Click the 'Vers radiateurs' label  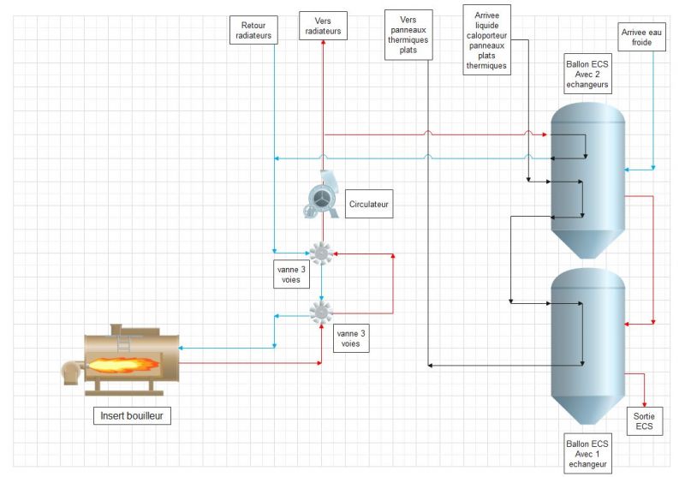[x=323, y=26]
